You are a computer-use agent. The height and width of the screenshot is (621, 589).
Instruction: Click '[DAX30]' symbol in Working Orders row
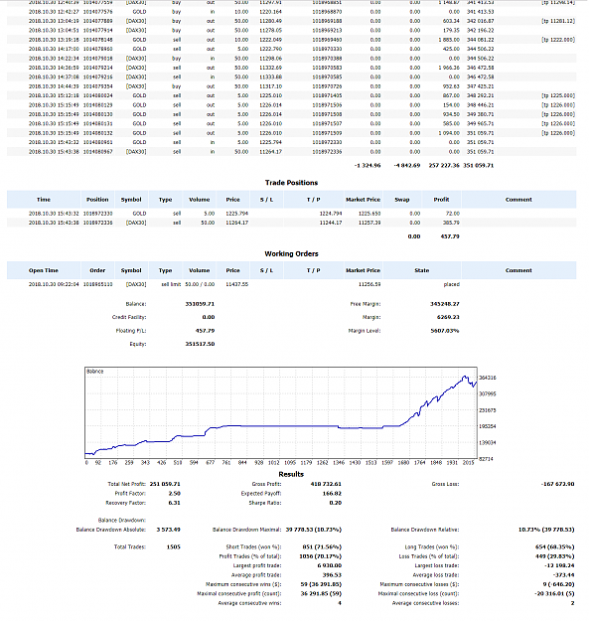coord(136,284)
